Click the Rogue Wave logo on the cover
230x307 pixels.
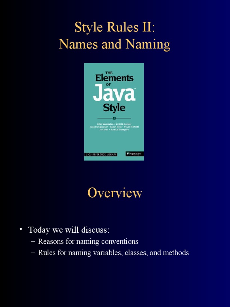click(x=134, y=154)
